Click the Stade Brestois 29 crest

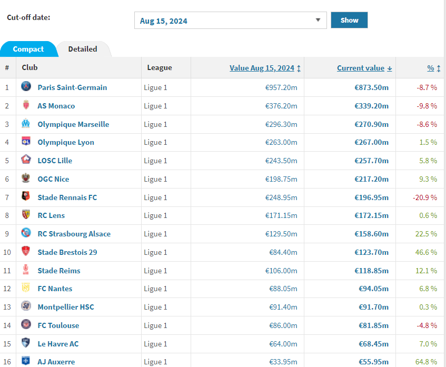click(x=26, y=252)
